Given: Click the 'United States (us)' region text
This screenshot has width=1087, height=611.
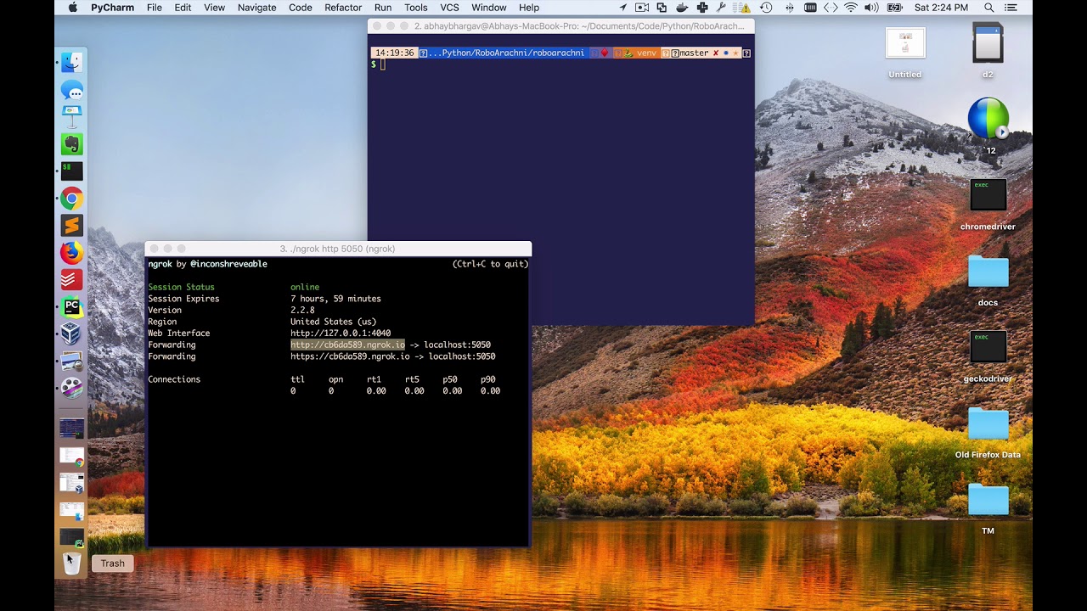Looking at the screenshot, I should click(333, 322).
